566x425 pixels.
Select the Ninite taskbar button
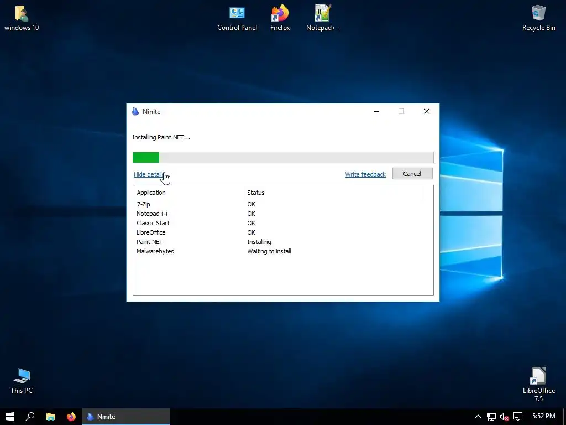pos(126,417)
